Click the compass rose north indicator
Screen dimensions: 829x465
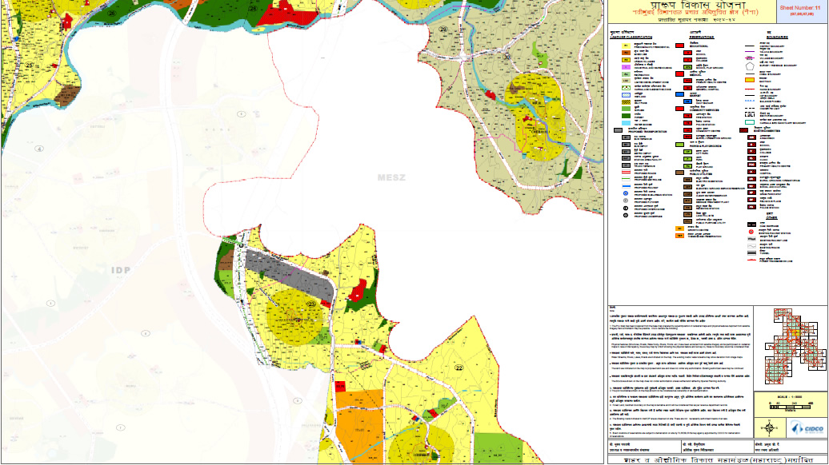pyautogui.click(x=770, y=428)
